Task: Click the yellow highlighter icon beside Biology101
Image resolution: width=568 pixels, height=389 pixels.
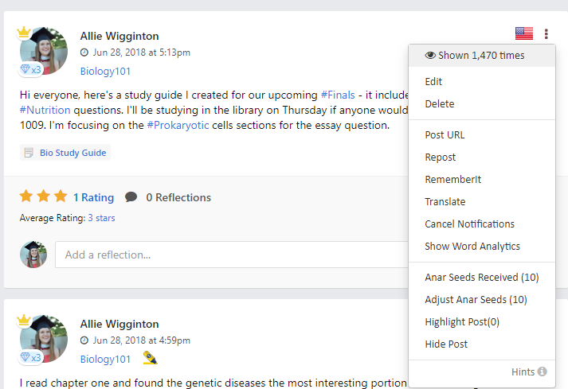Action: pyautogui.click(x=150, y=358)
